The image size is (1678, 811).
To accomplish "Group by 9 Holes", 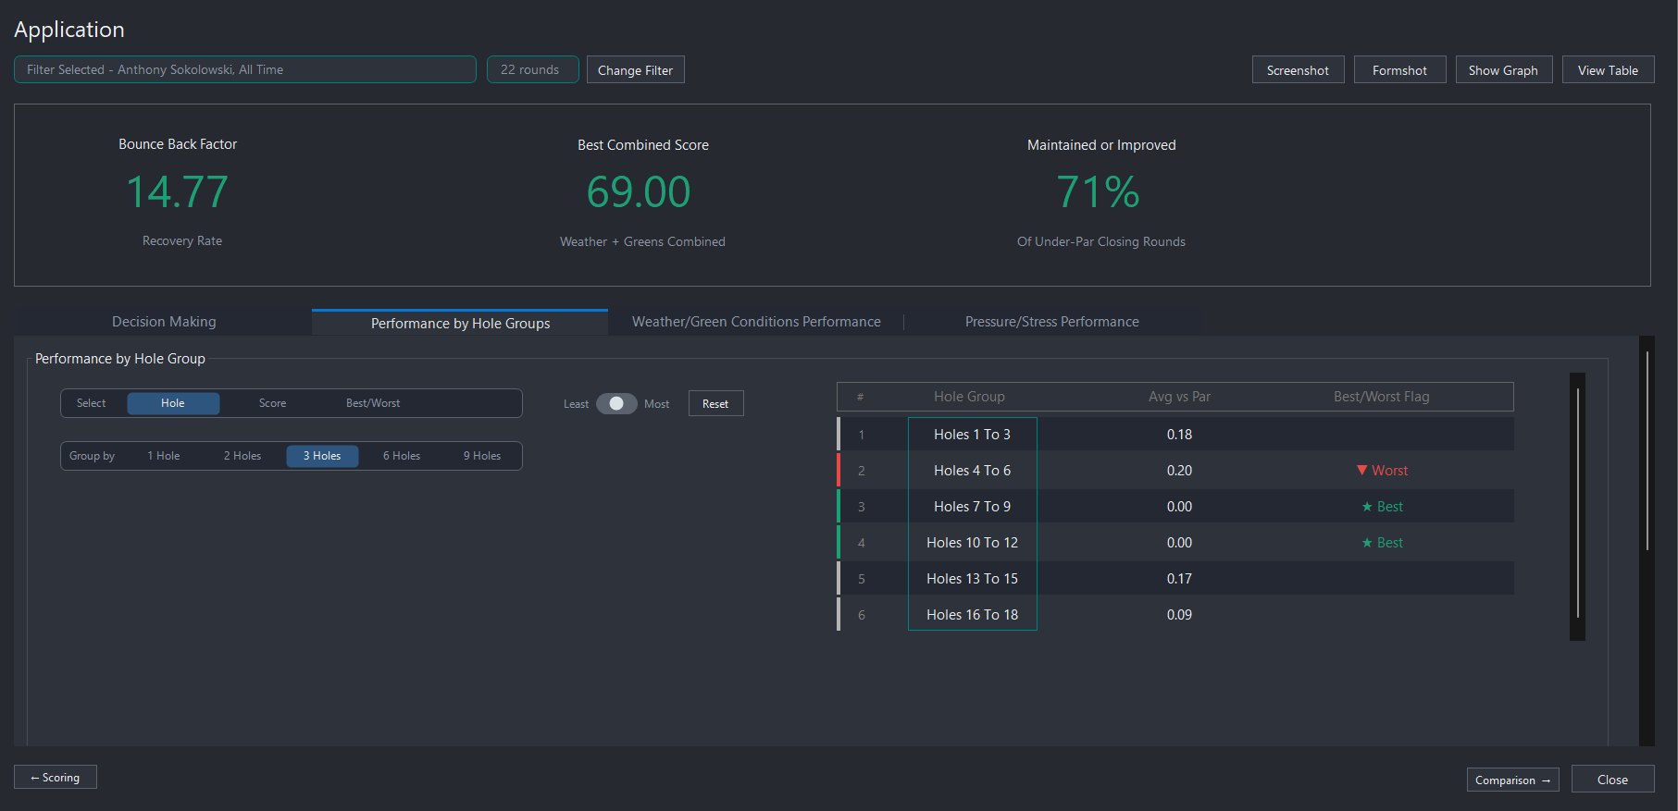I will click(x=482, y=456).
